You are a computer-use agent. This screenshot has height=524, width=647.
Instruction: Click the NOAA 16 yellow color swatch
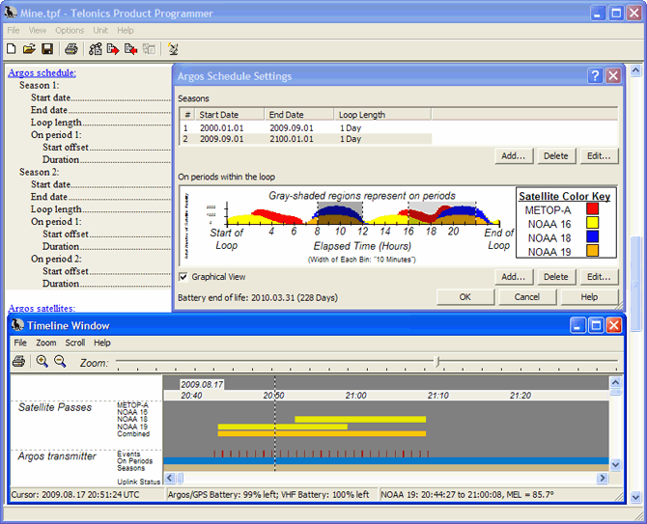(592, 223)
